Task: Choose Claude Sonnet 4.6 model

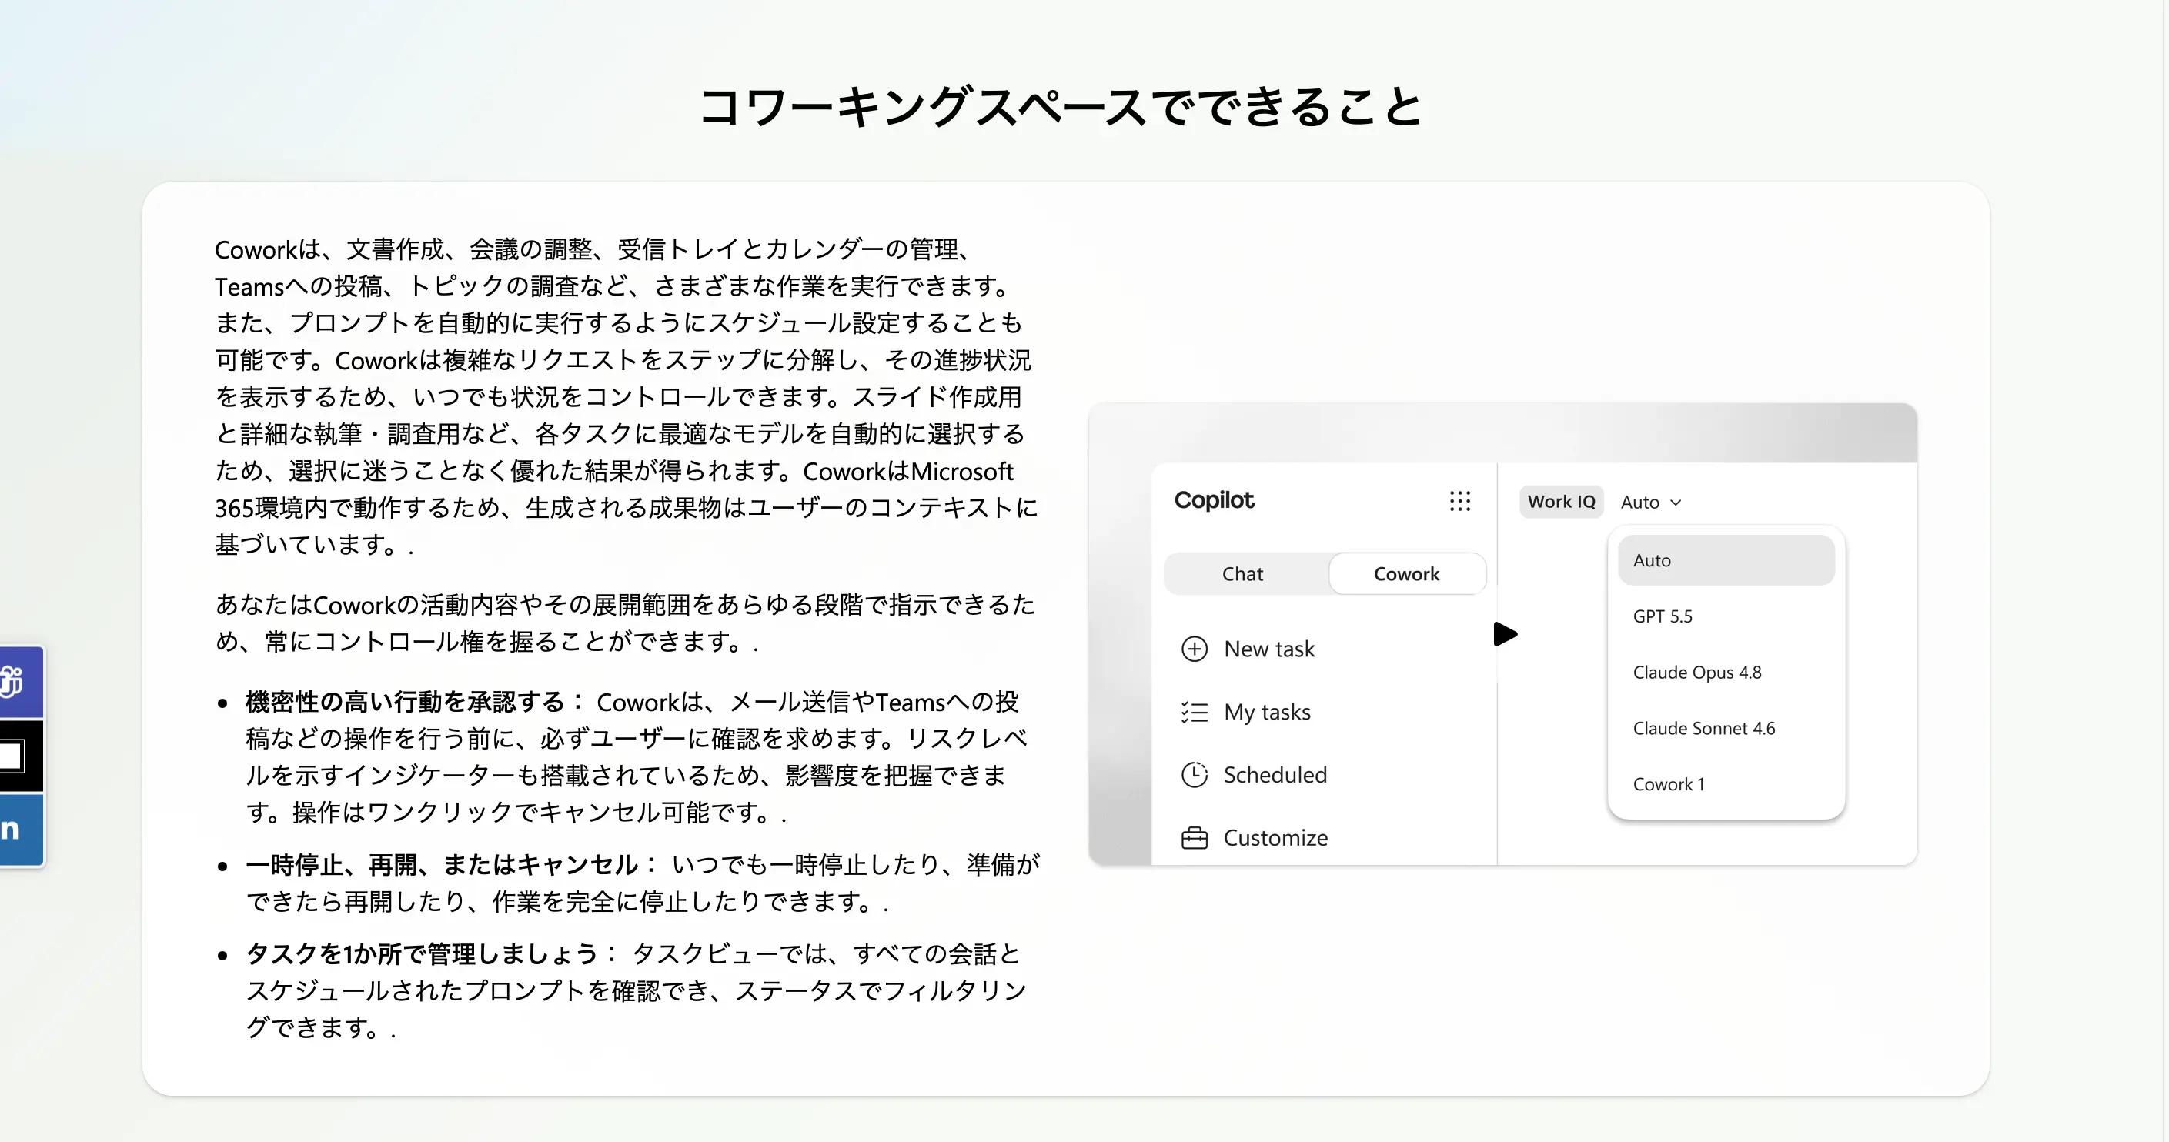Action: (1726, 728)
